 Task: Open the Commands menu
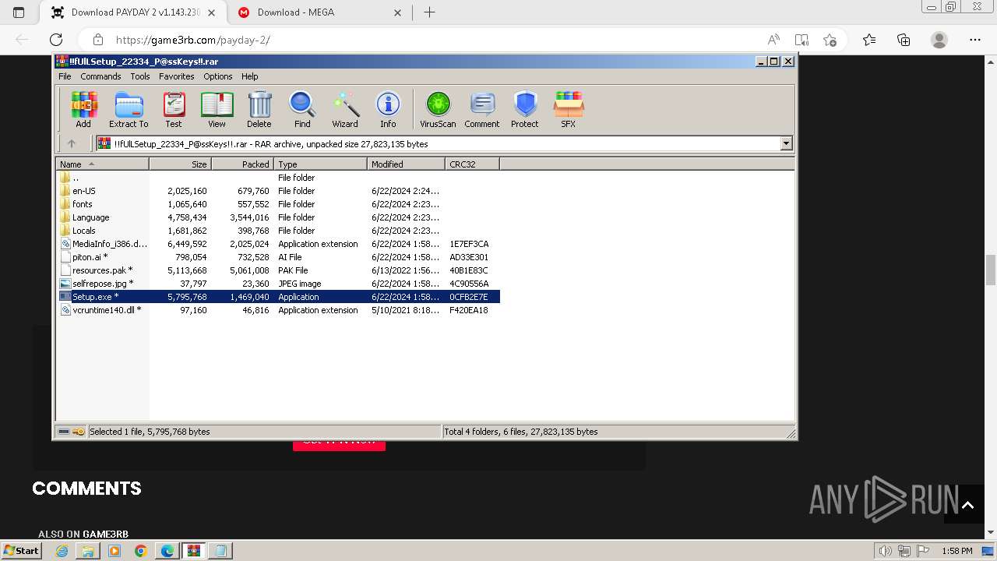point(100,76)
